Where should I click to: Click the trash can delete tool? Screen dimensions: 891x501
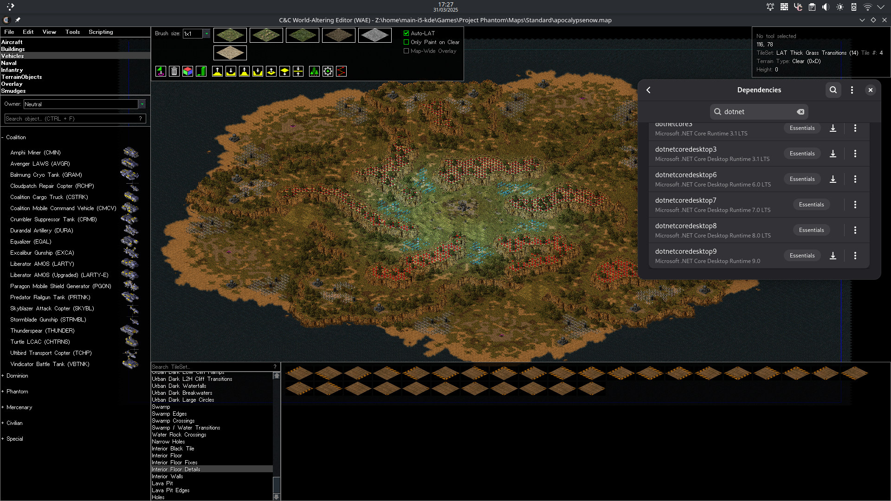pos(174,71)
